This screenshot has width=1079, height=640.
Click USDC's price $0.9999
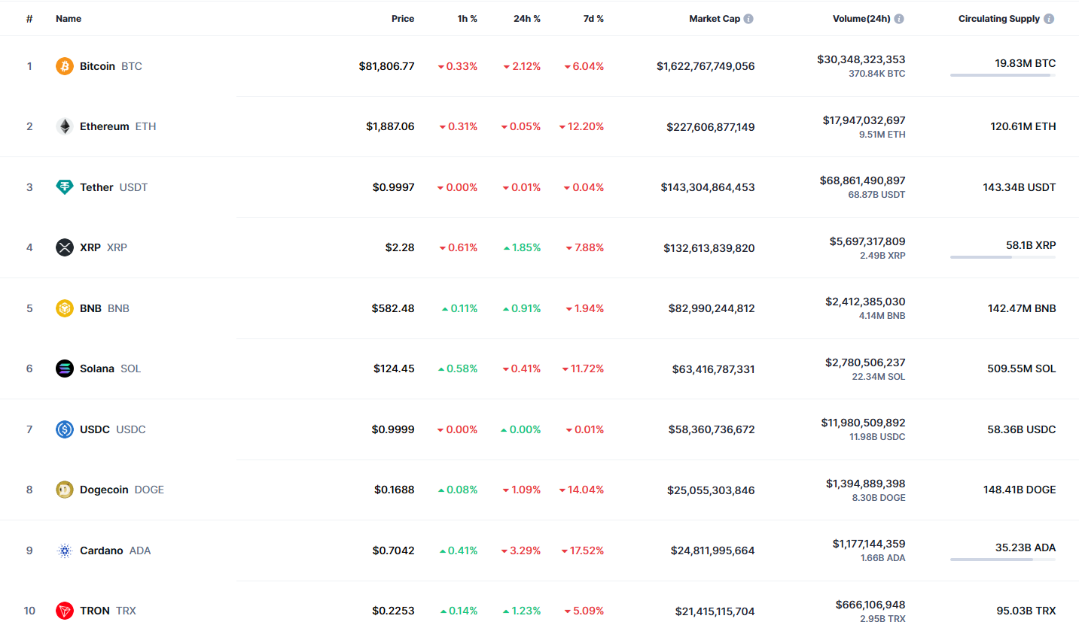point(393,429)
